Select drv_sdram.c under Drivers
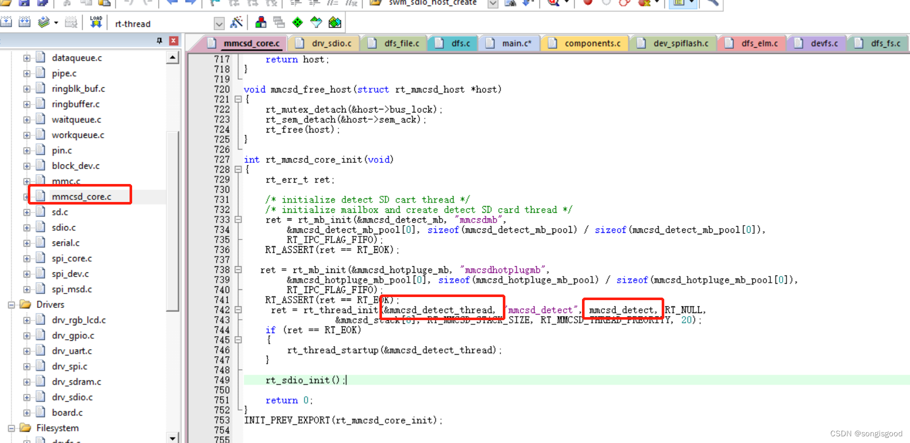 pos(76,382)
